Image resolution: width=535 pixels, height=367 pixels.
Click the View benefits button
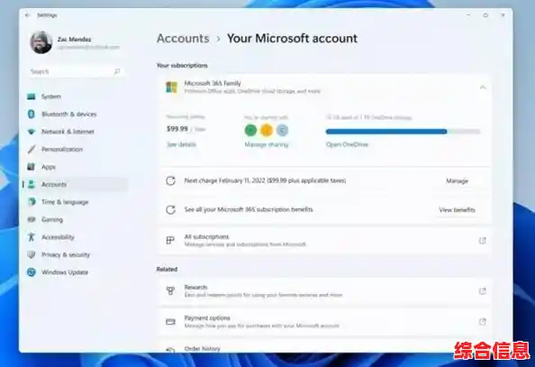[458, 210]
